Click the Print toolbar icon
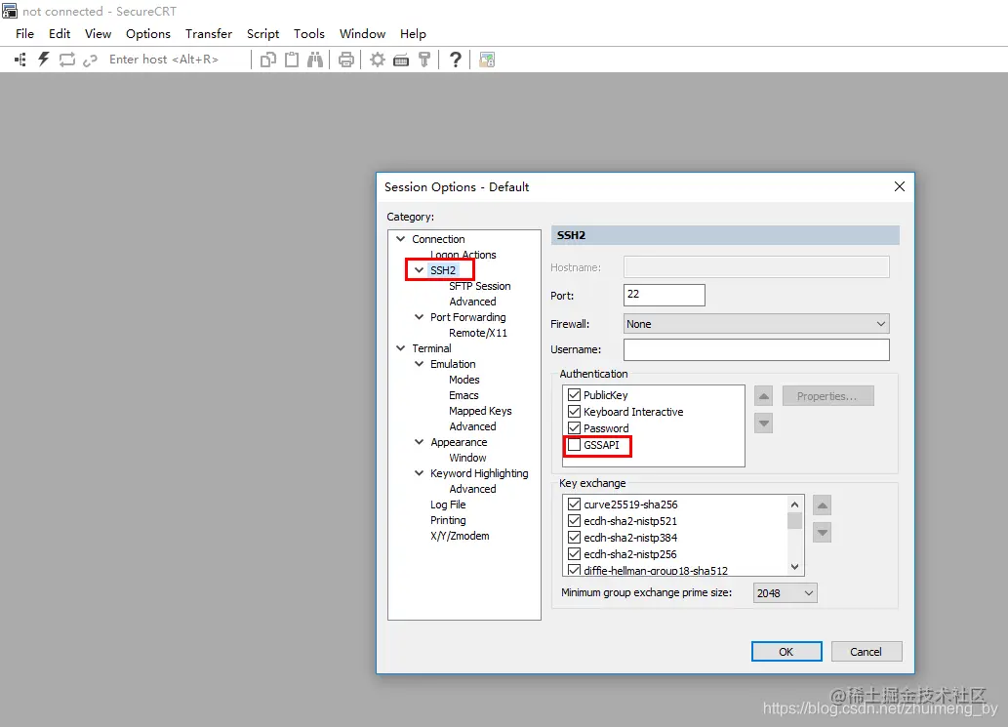The image size is (1008, 727). tap(345, 60)
